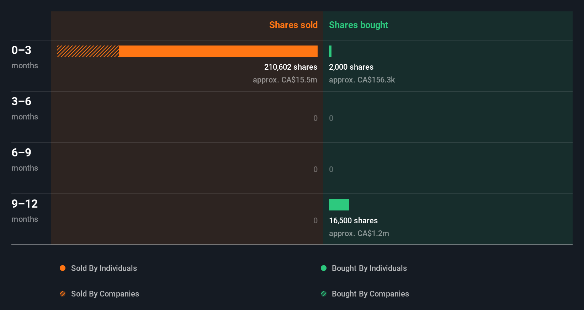Viewport: 584px width, 310px height.
Task: Click the green Bought By Individuals legend dot
Action: click(x=324, y=268)
